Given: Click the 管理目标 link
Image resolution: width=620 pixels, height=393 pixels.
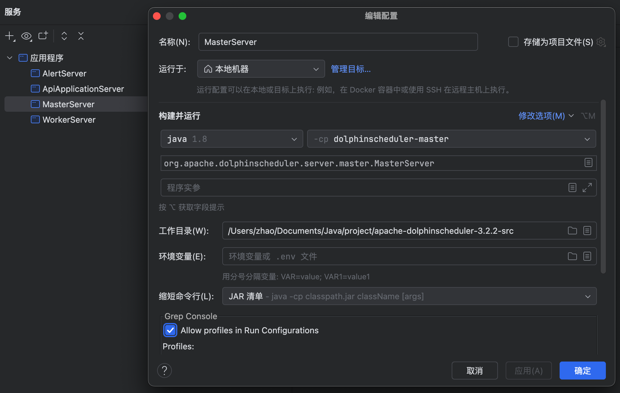Looking at the screenshot, I should [x=351, y=69].
